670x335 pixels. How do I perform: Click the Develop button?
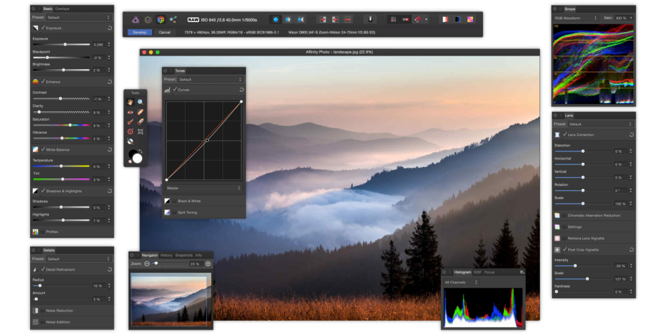141,32
